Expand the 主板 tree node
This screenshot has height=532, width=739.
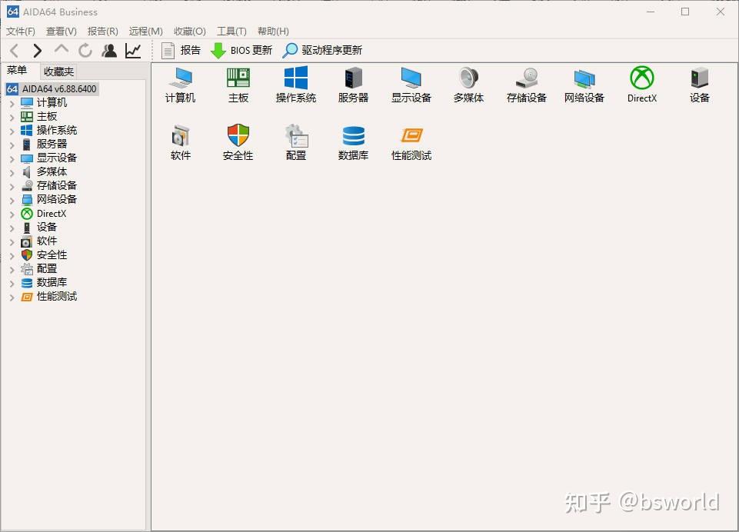pyautogui.click(x=12, y=117)
